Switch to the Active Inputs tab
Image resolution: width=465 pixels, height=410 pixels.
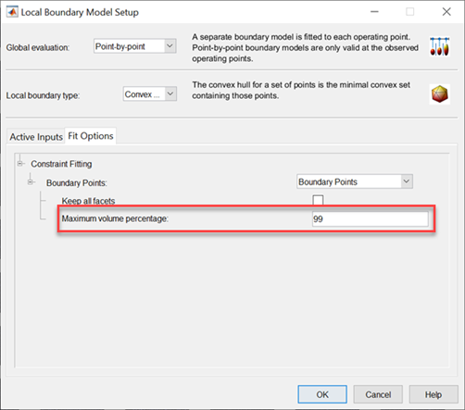click(36, 137)
